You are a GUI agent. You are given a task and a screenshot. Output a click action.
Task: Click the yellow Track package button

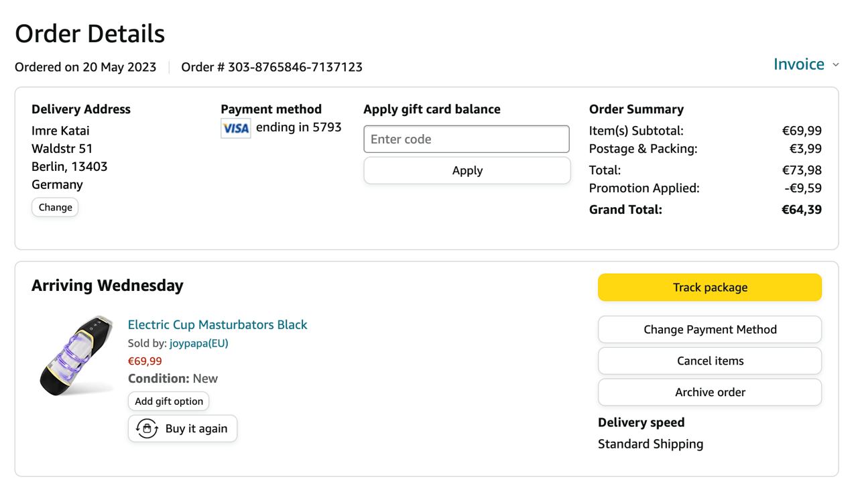tap(710, 288)
